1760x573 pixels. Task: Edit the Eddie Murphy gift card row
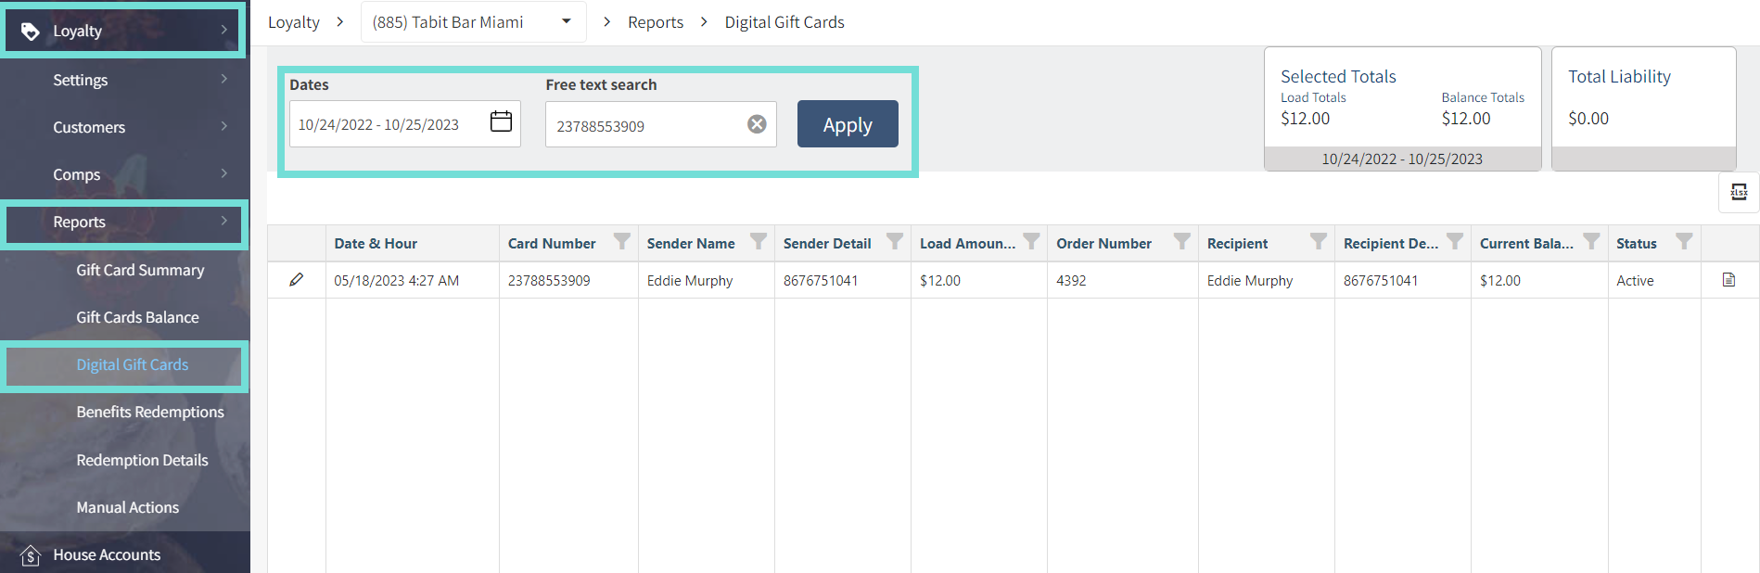tap(297, 280)
